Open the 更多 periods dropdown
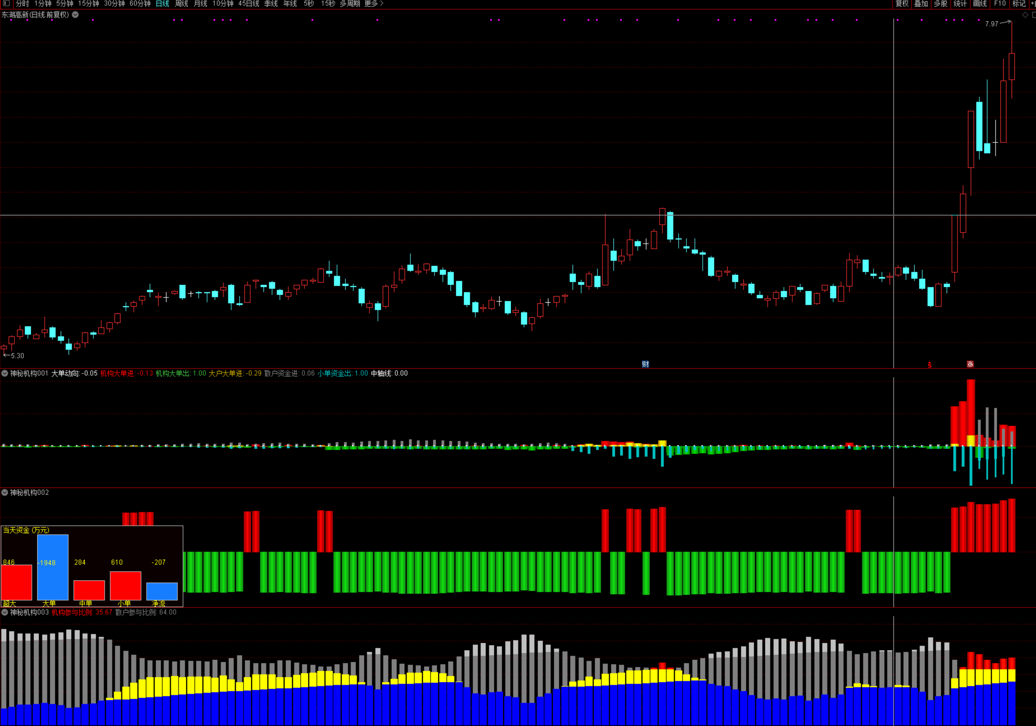Screen dimensions: 1036x726 click(374, 4)
